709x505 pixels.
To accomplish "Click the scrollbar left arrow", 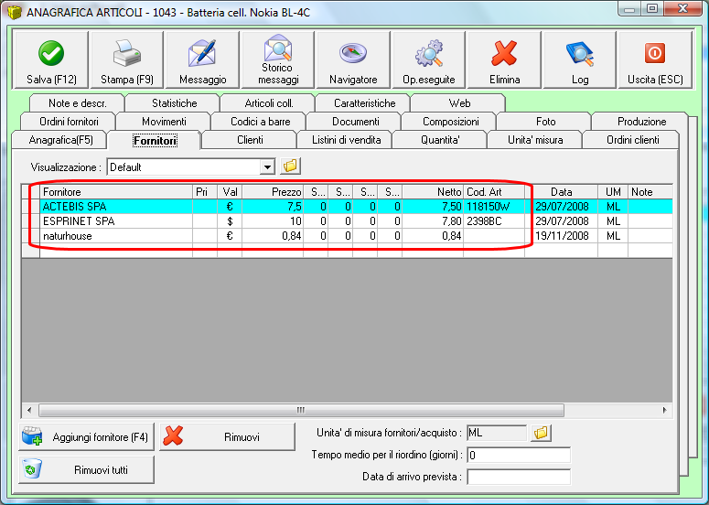I will tap(29, 410).
